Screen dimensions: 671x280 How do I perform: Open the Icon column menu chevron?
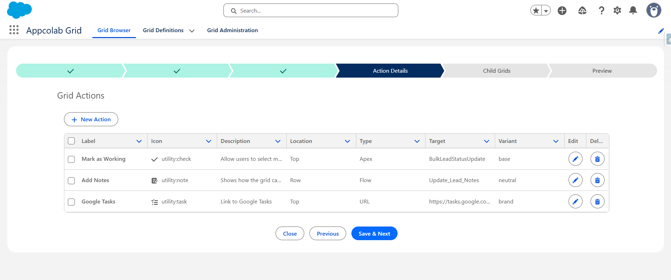coord(209,141)
